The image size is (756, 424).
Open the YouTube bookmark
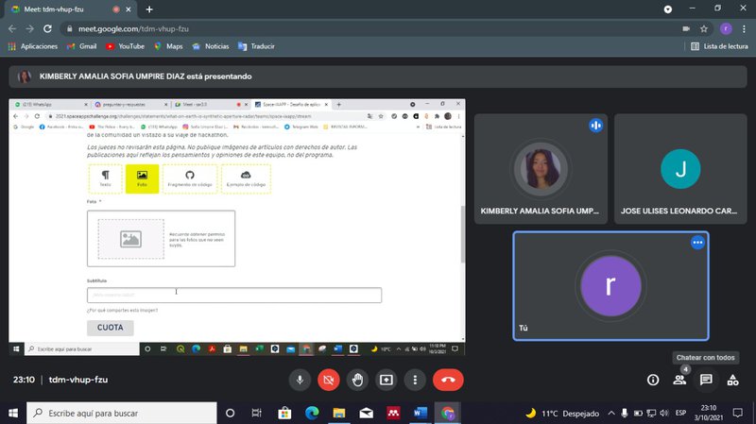click(x=125, y=45)
